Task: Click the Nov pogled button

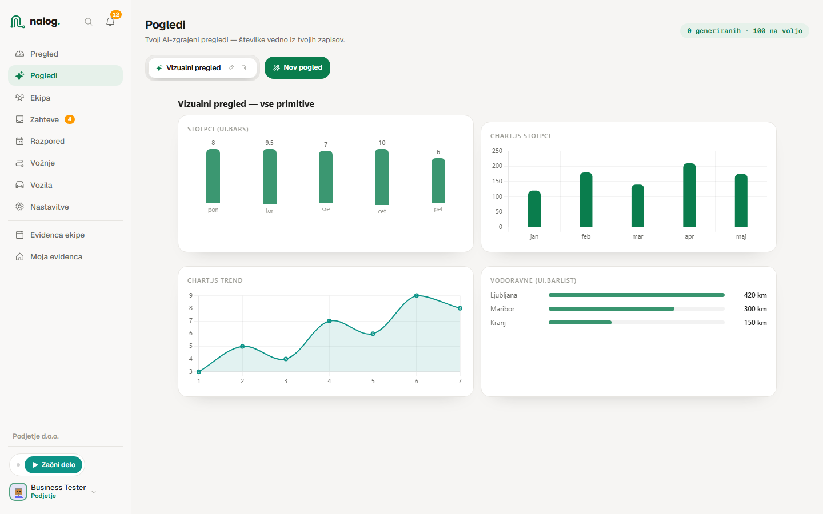Action: click(x=297, y=67)
